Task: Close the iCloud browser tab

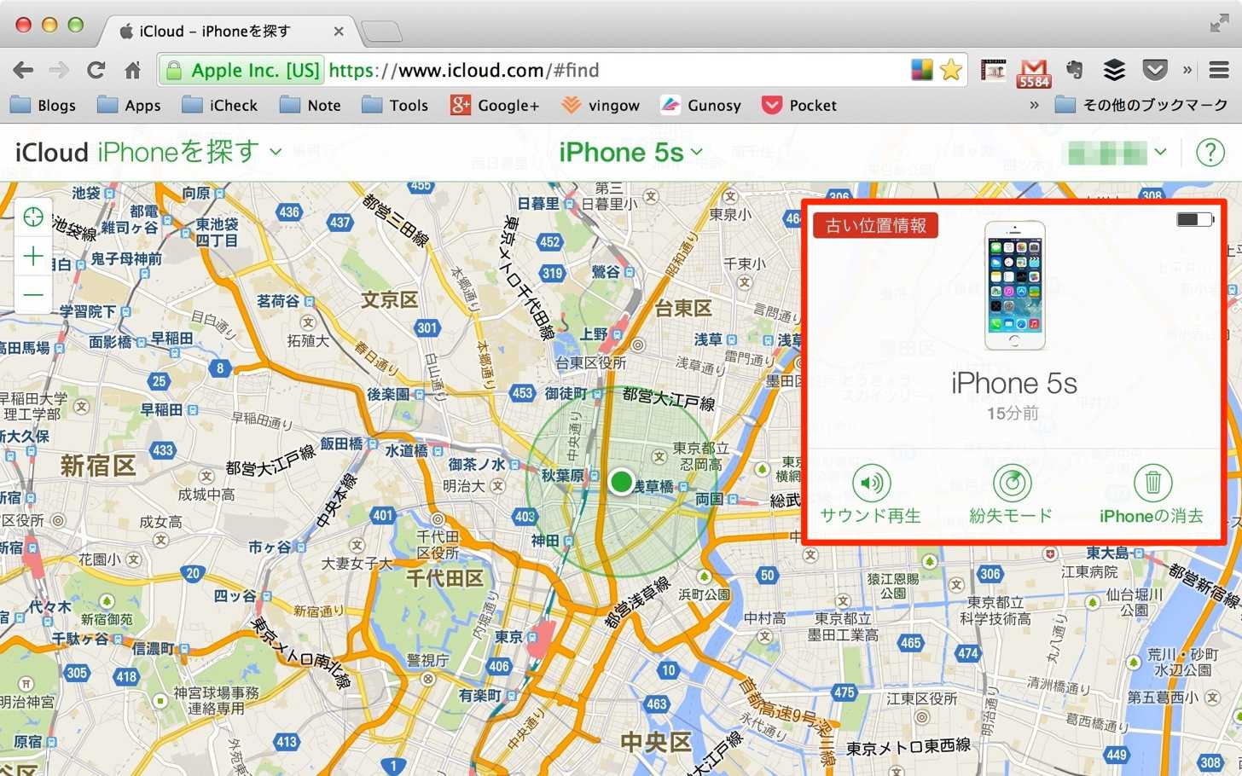Action: (x=339, y=32)
